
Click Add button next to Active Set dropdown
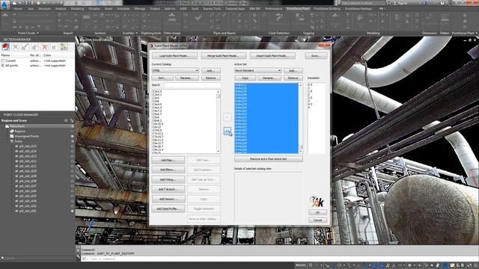(293, 70)
